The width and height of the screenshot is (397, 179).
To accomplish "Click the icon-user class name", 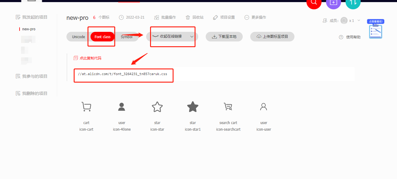I will click(x=264, y=129).
